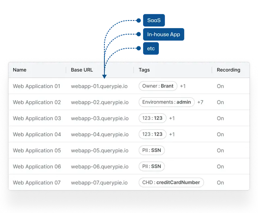Click the Environments : admin tag
Screen dimensions: 258x213
(x=166, y=102)
